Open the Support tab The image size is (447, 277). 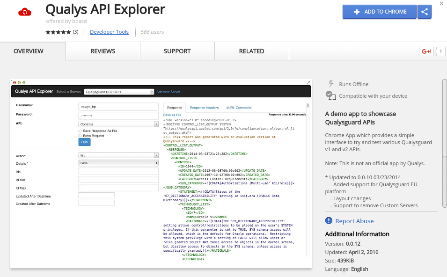coord(177,51)
